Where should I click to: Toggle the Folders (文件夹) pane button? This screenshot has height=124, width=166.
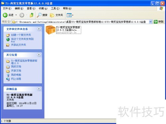pos(56,15)
